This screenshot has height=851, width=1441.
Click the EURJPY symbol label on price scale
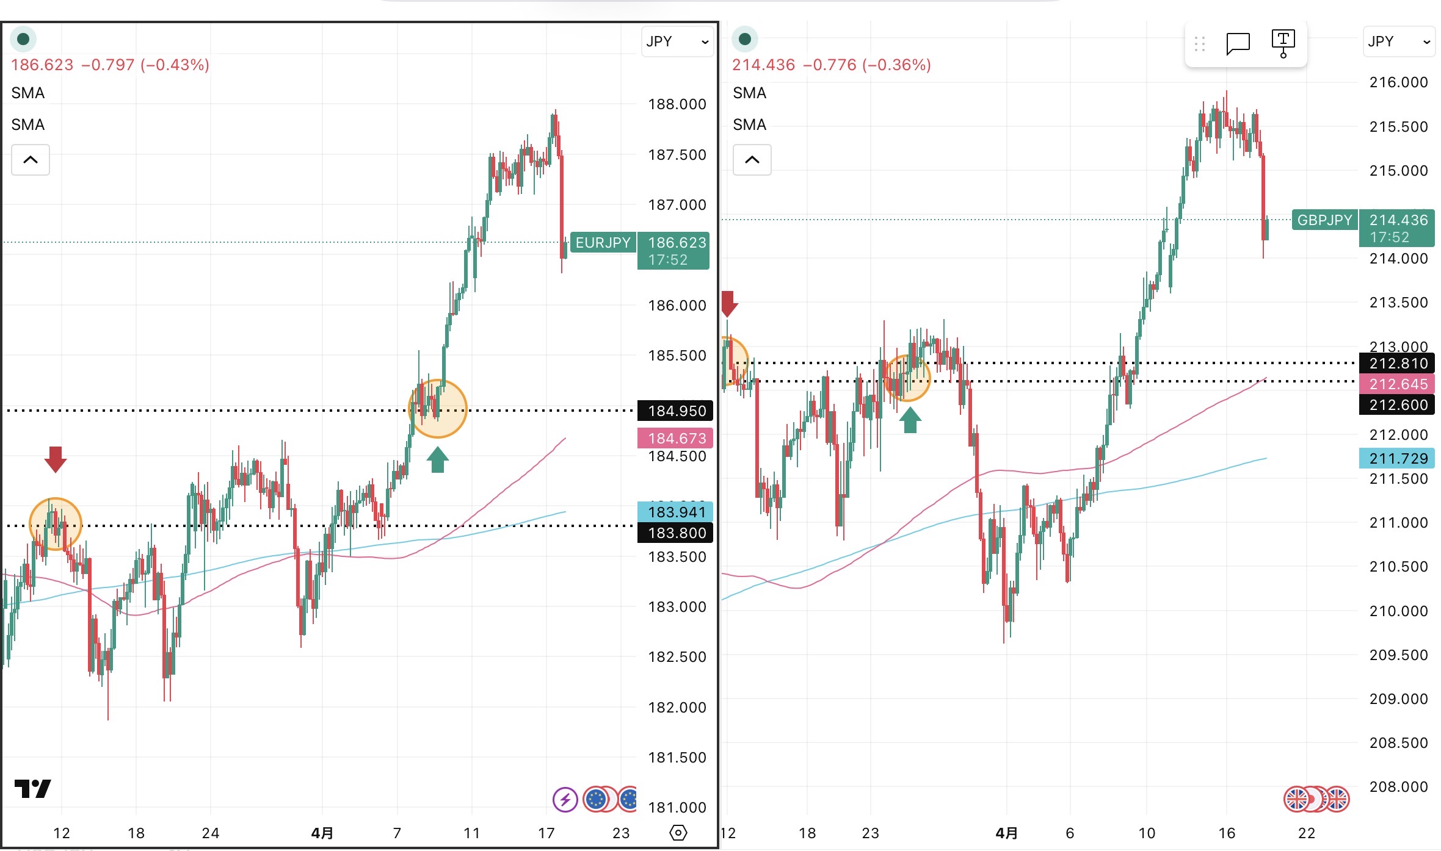603,243
